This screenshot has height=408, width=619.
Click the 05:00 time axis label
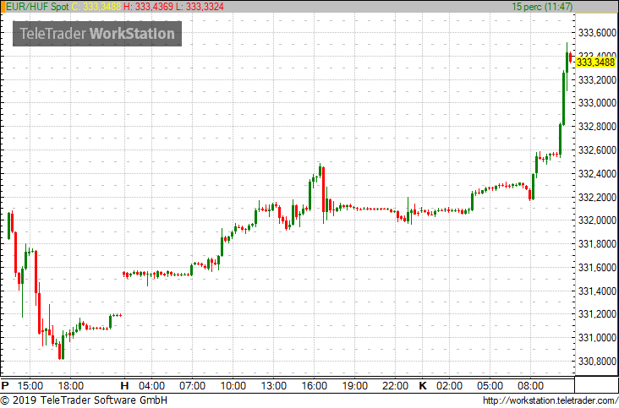(490, 385)
